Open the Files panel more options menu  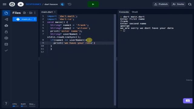[35, 13]
